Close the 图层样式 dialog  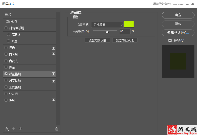point(193,4)
